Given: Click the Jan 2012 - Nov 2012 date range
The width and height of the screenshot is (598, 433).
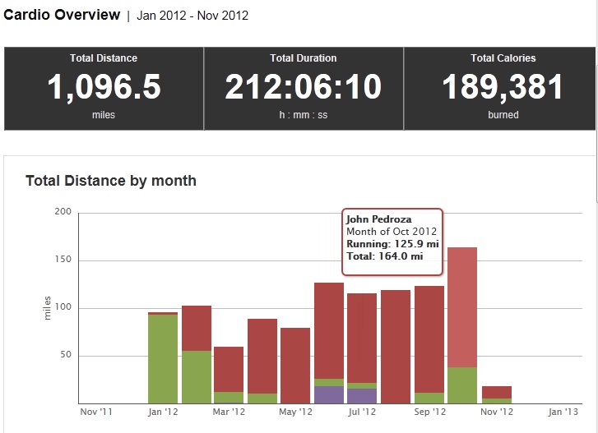Looking at the screenshot, I should click(192, 16).
